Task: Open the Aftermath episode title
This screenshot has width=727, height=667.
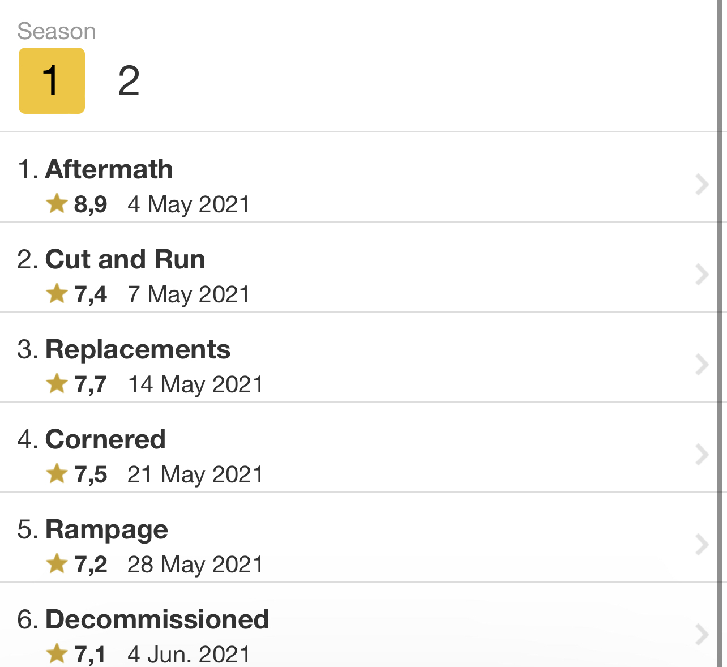Action: [x=109, y=169]
